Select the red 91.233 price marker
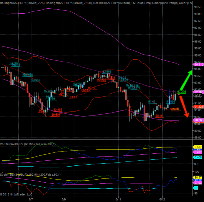Viewport: 204px width, 202px height. (199, 106)
